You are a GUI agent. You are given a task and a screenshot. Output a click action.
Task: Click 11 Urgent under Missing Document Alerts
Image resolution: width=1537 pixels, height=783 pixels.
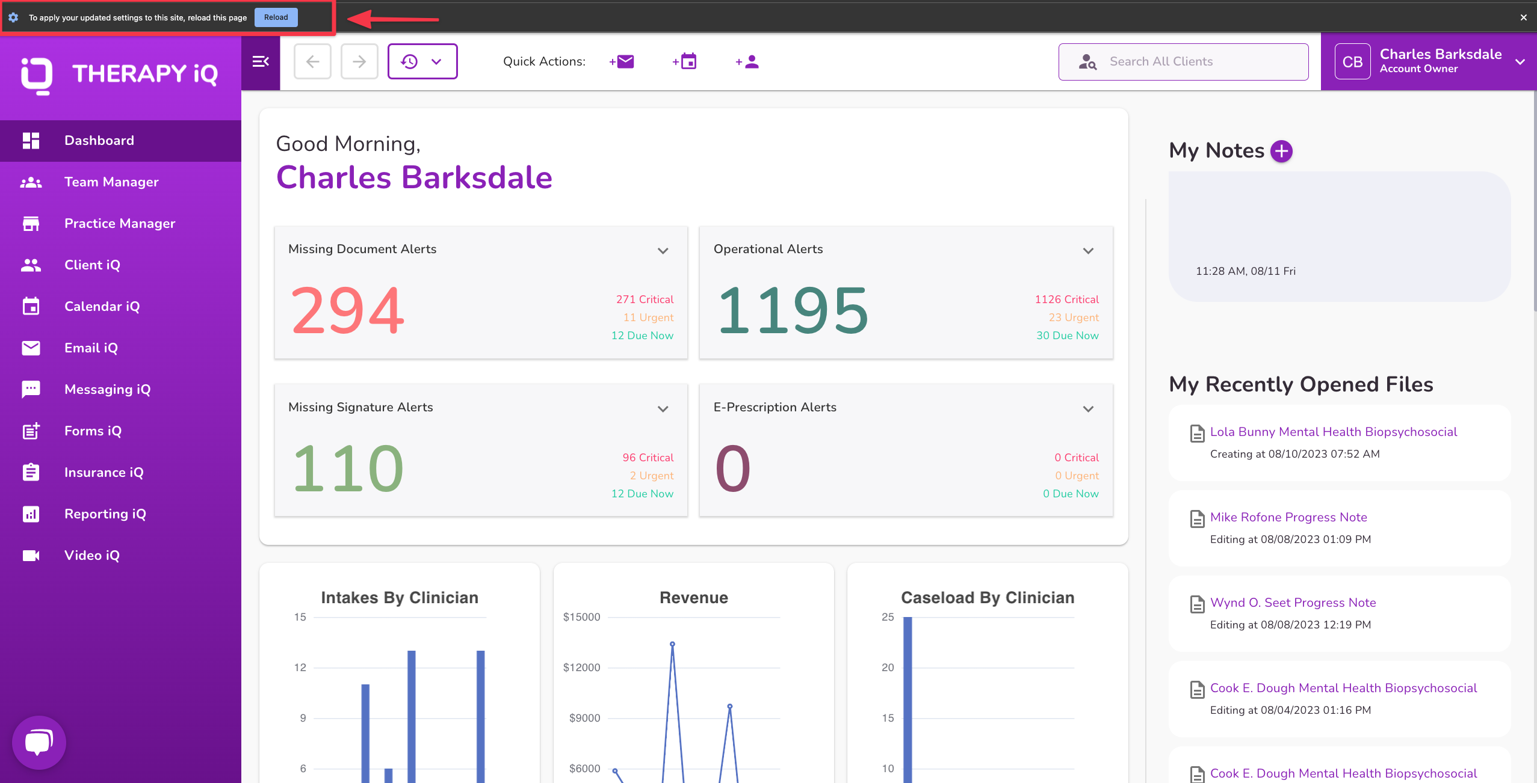[648, 318]
